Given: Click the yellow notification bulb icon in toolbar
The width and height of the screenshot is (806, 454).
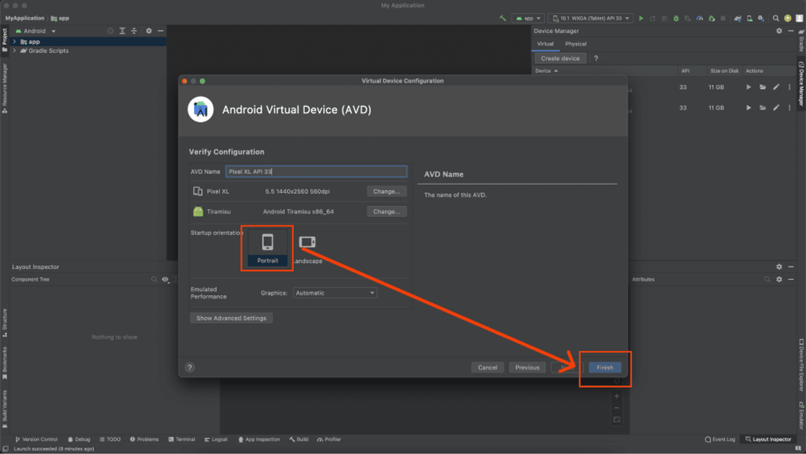Looking at the screenshot, I should tap(787, 18).
